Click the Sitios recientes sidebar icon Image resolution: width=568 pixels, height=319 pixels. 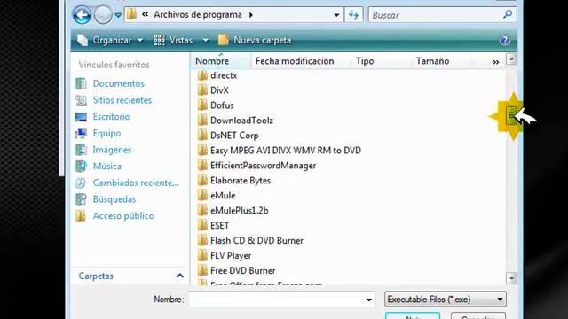click(81, 100)
